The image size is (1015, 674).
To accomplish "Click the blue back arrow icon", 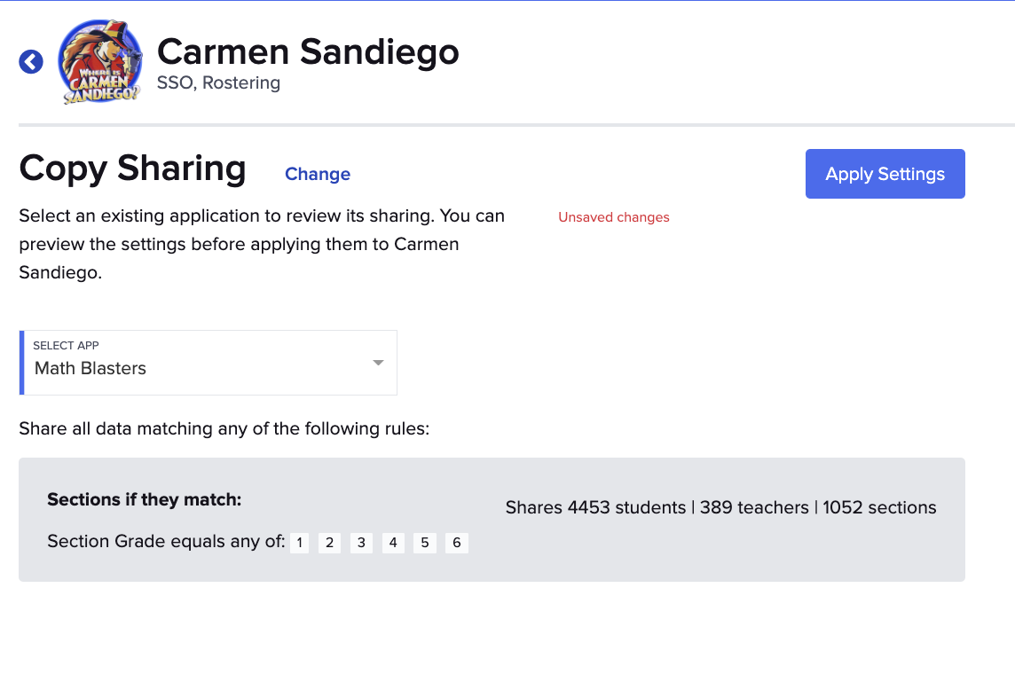I will pyautogui.click(x=30, y=61).
